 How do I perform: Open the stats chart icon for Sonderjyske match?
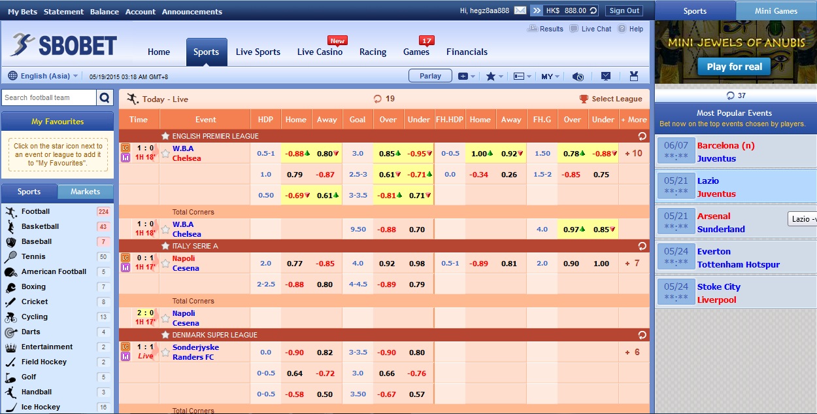point(125,356)
